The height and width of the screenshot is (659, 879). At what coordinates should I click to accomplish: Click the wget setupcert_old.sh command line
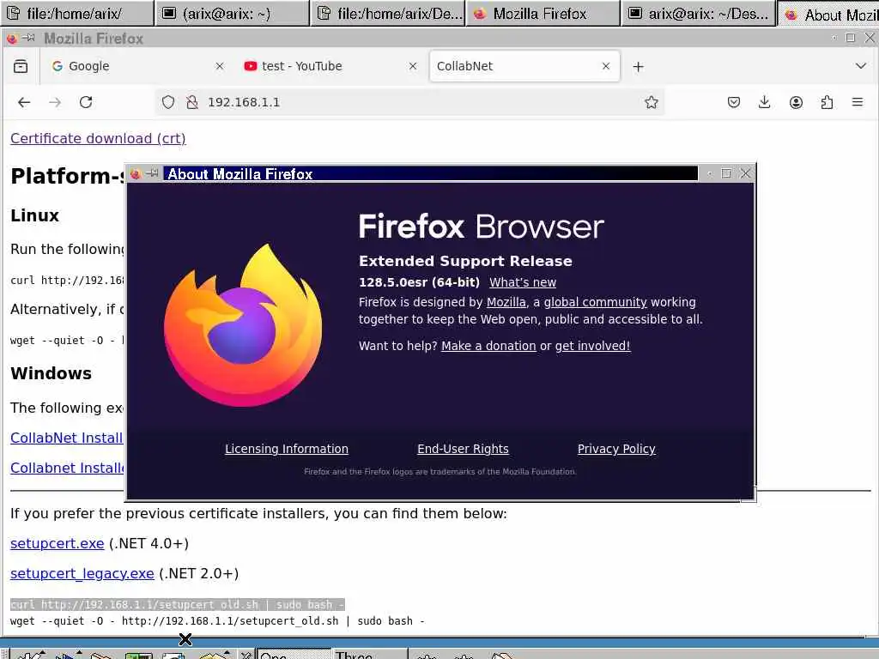(x=217, y=621)
